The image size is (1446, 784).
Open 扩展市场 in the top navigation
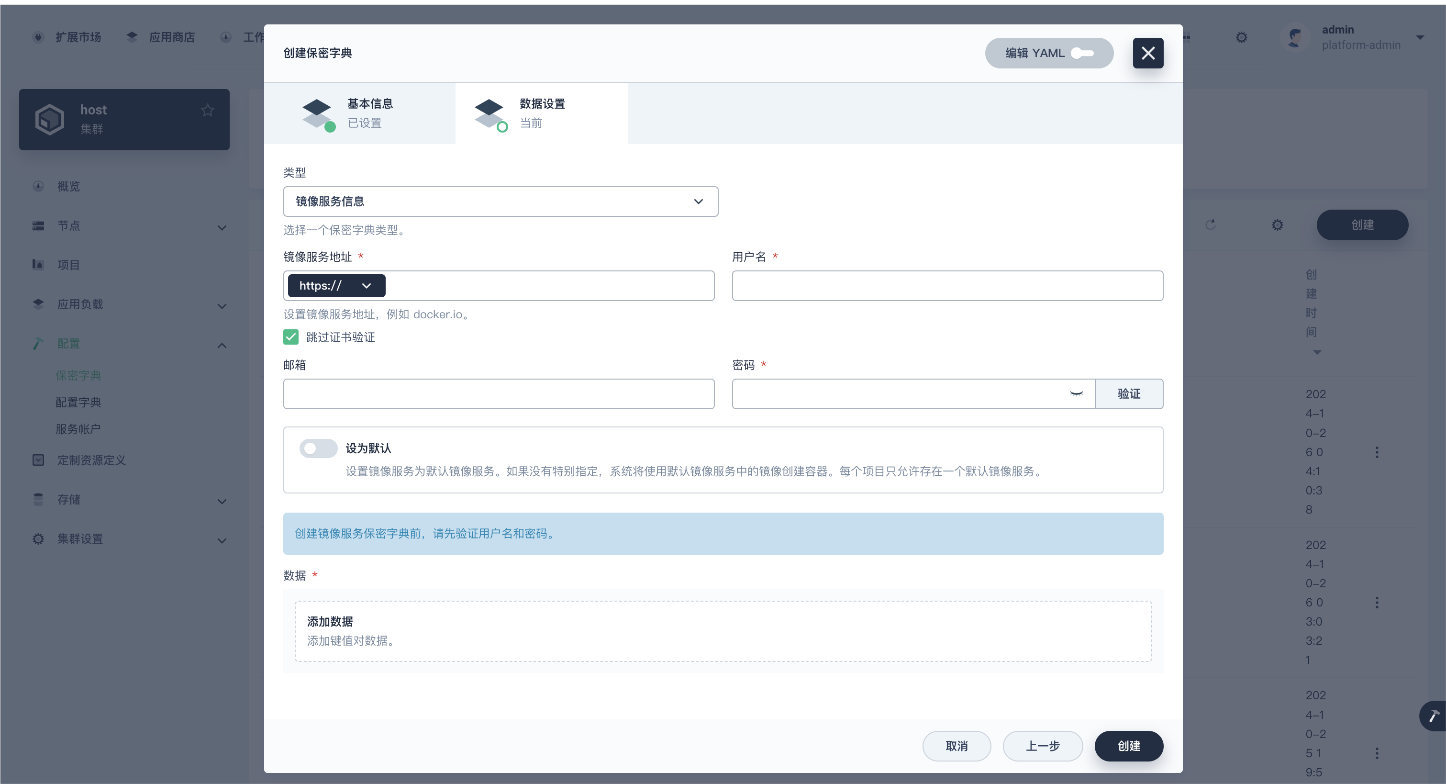point(78,37)
